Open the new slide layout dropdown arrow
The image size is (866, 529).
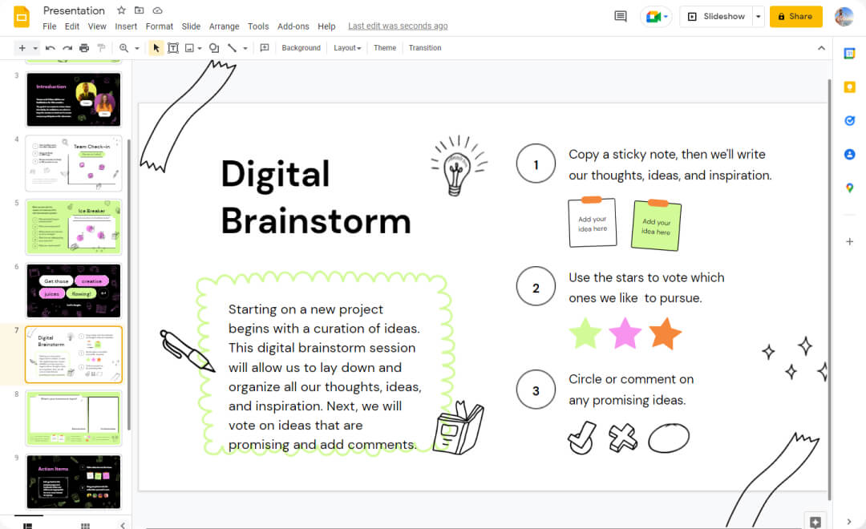click(x=36, y=48)
